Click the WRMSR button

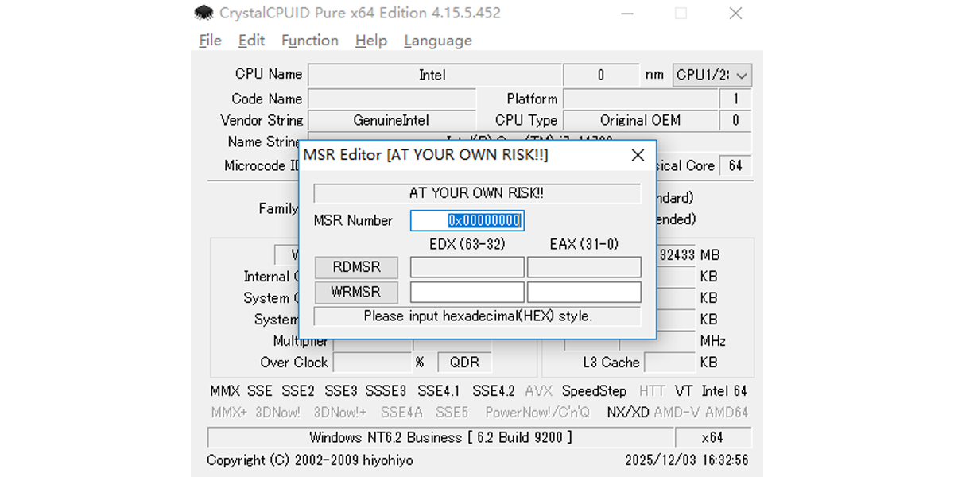[x=356, y=292]
